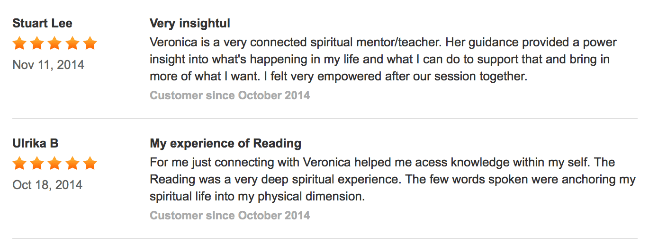Click 'Customer since October 2014' under Stuart's review

pyautogui.click(x=230, y=95)
